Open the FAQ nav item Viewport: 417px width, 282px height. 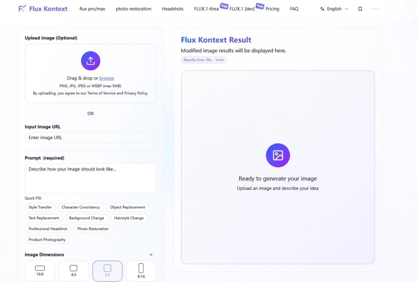(x=294, y=9)
